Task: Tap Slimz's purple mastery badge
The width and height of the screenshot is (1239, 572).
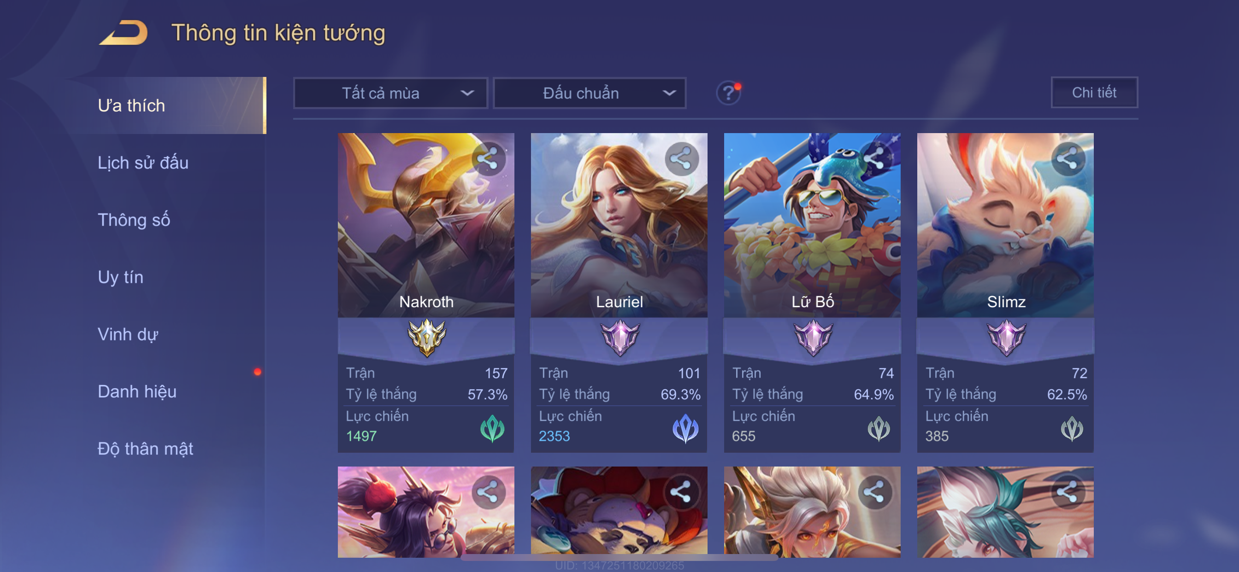Action: click(x=1006, y=338)
